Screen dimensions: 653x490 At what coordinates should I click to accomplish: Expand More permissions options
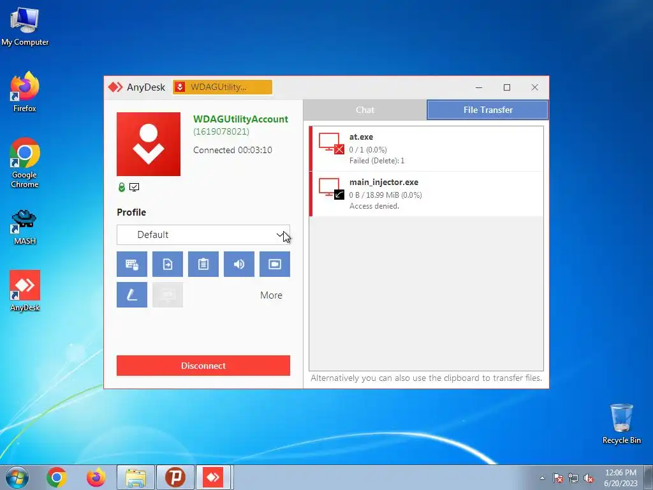(271, 295)
